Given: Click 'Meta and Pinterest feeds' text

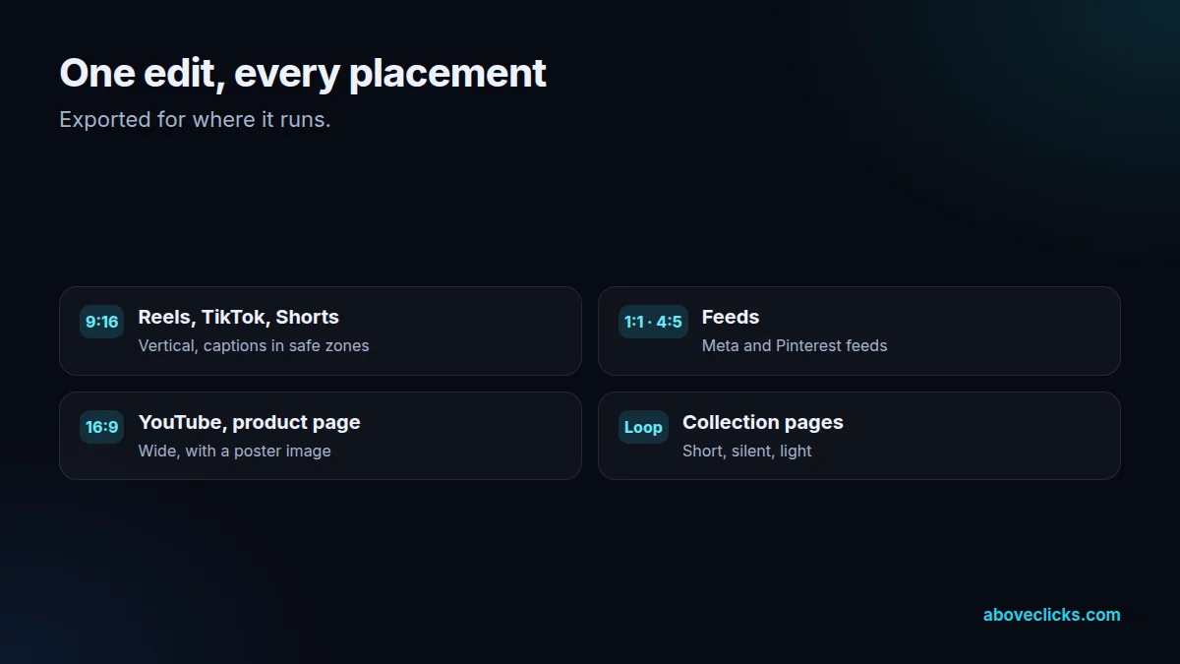Looking at the screenshot, I should tap(795, 345).
